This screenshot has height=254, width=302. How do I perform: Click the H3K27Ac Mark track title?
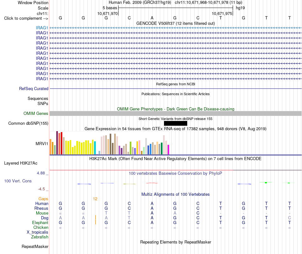175,159
